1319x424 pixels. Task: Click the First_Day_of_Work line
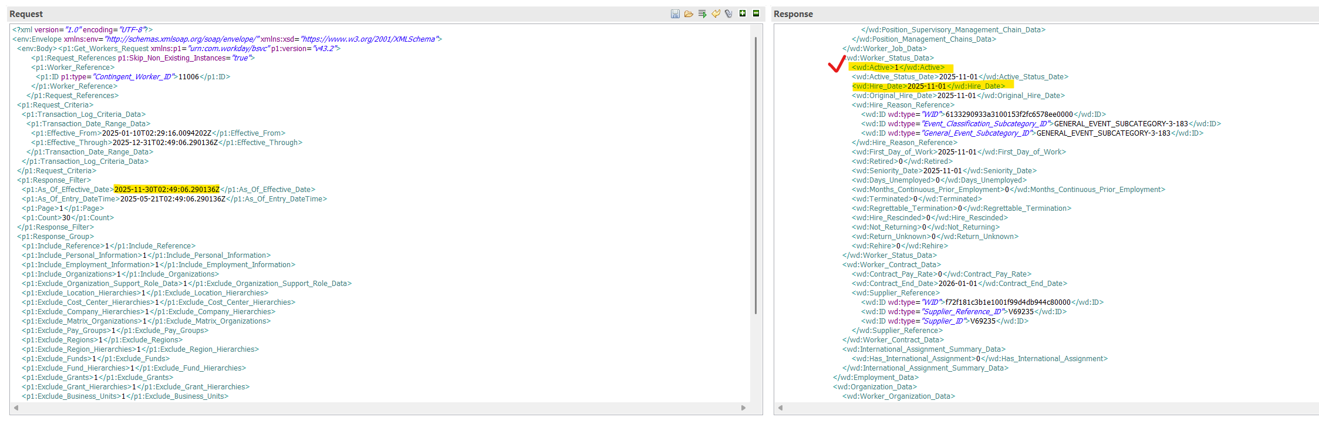[x=959, y=152]
